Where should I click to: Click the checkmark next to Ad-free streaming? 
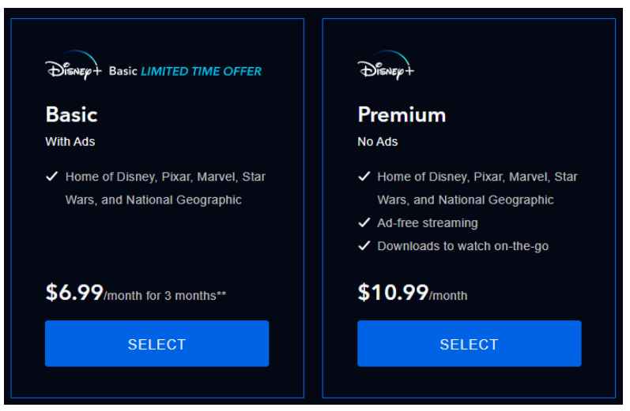(364, 222)
